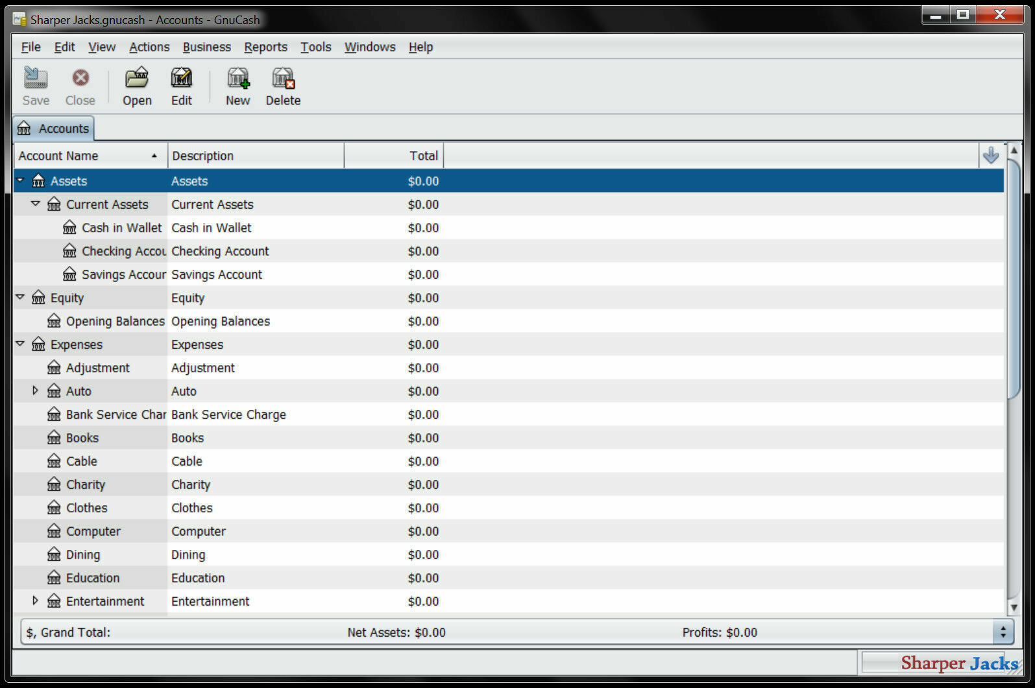Click the bank icon beside Books

click(x=54, y=438)
